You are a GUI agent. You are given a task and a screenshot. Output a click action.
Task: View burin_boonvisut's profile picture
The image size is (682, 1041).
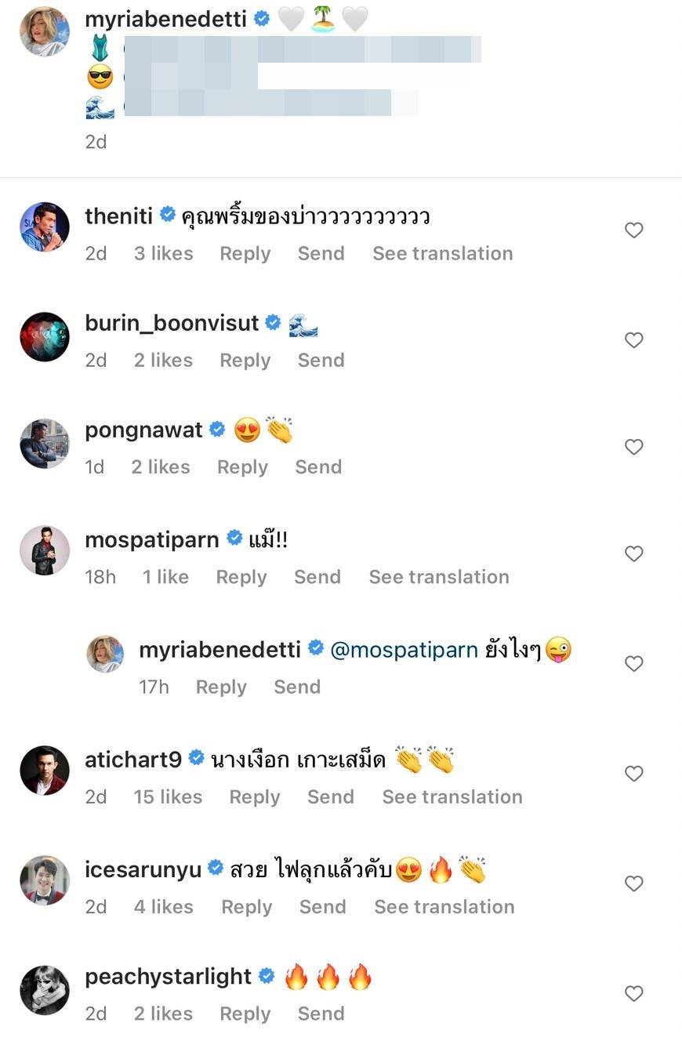coord(45,336)
